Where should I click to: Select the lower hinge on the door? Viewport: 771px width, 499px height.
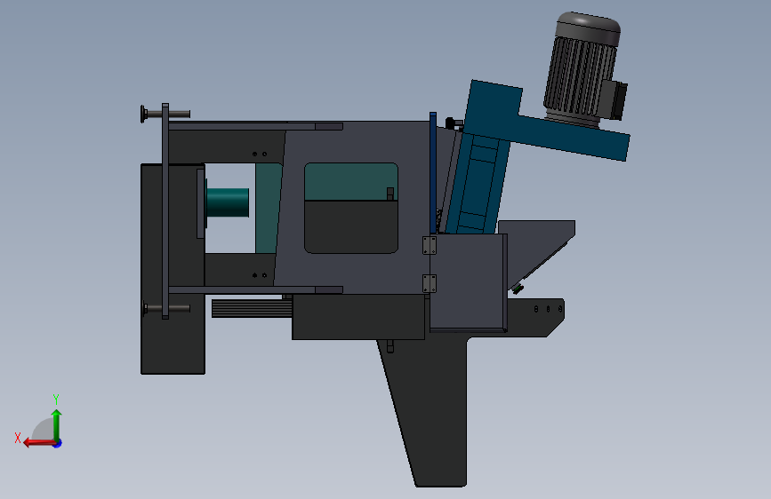(x=430, y=284)
